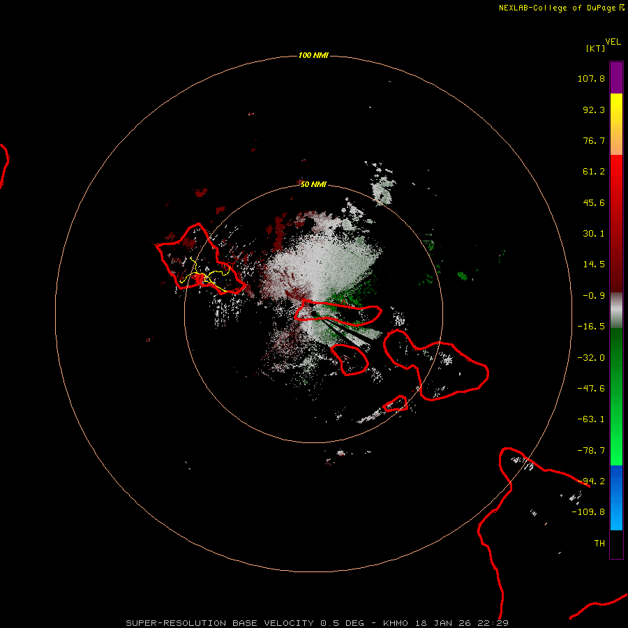
Task: Select the 61.2 scale value
Action: tap(594, 172)
